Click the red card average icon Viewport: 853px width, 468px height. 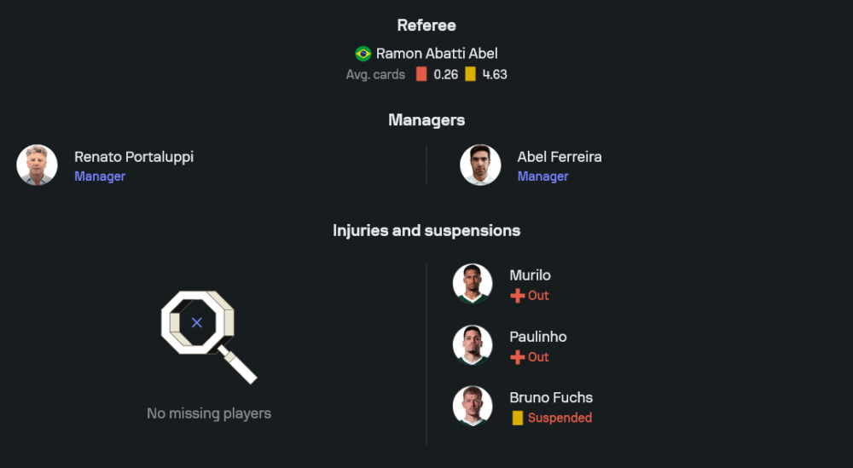tap(421, 74)
